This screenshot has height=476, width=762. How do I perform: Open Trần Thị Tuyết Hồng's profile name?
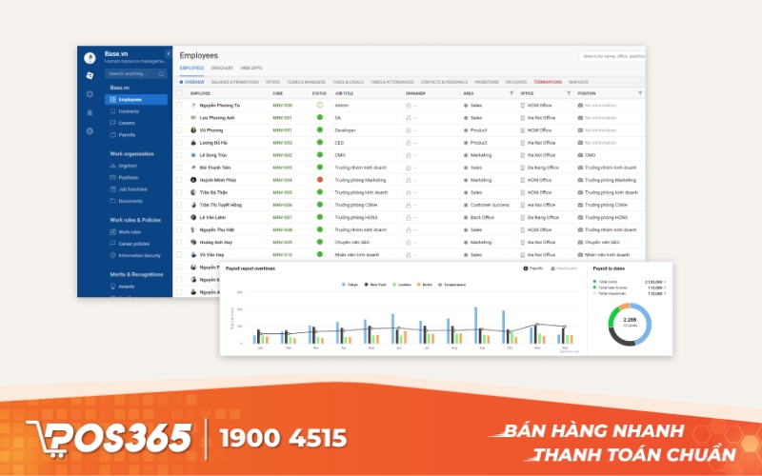click(221, 205)
